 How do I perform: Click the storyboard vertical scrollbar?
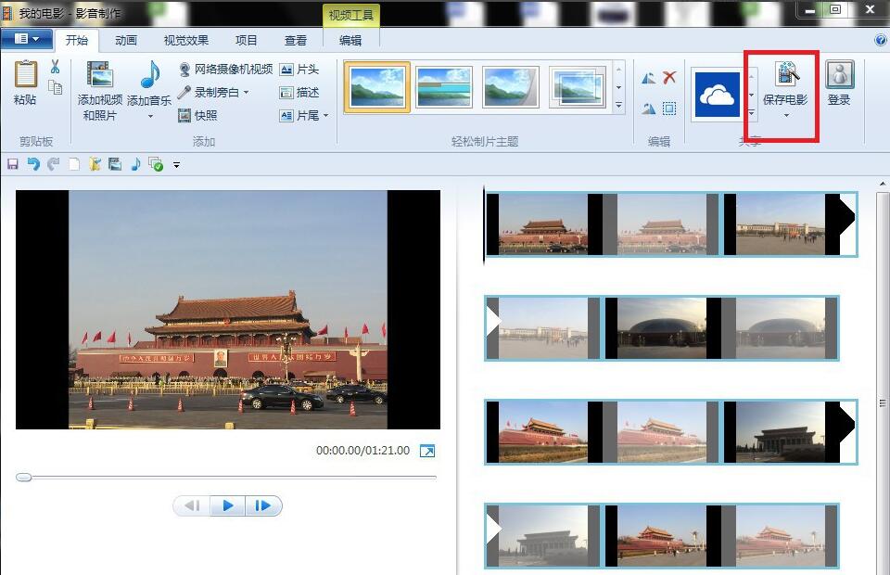883,383
